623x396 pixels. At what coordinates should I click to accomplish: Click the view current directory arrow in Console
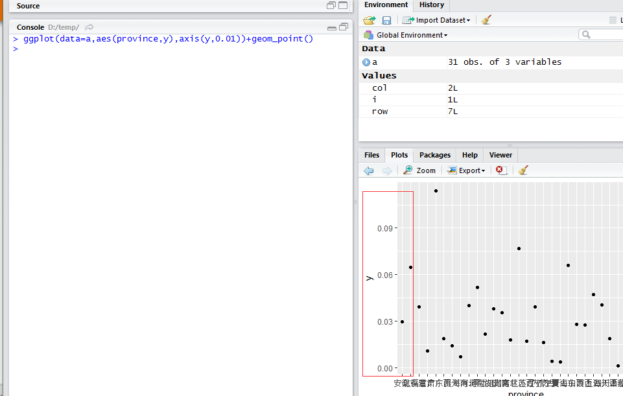89,27
